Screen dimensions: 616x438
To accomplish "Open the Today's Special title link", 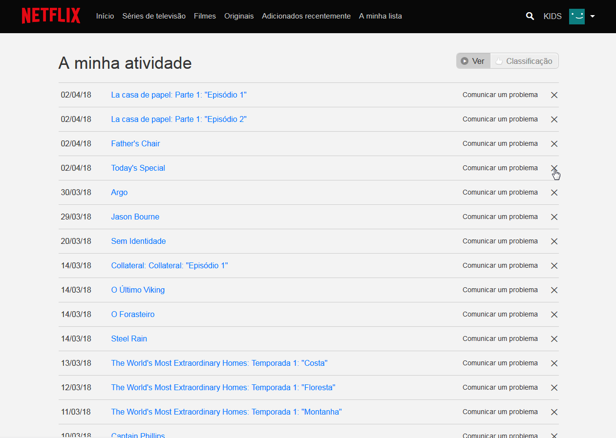I will (138, 168).
